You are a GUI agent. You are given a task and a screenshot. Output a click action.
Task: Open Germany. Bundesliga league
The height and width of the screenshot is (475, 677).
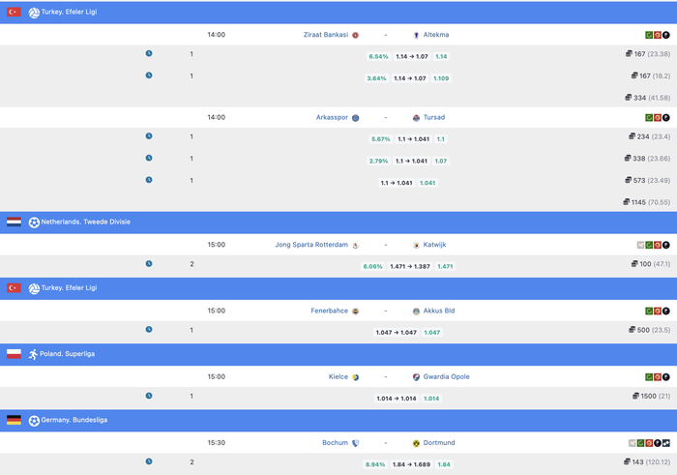coord(74,420)
